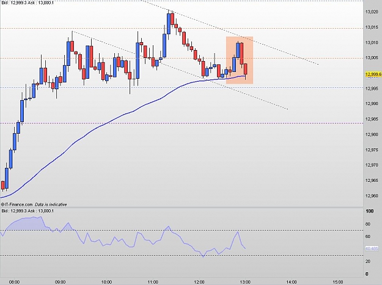
Task: Select the tallest candle at the 13,020 peak
Action: (x=169, y=24)
